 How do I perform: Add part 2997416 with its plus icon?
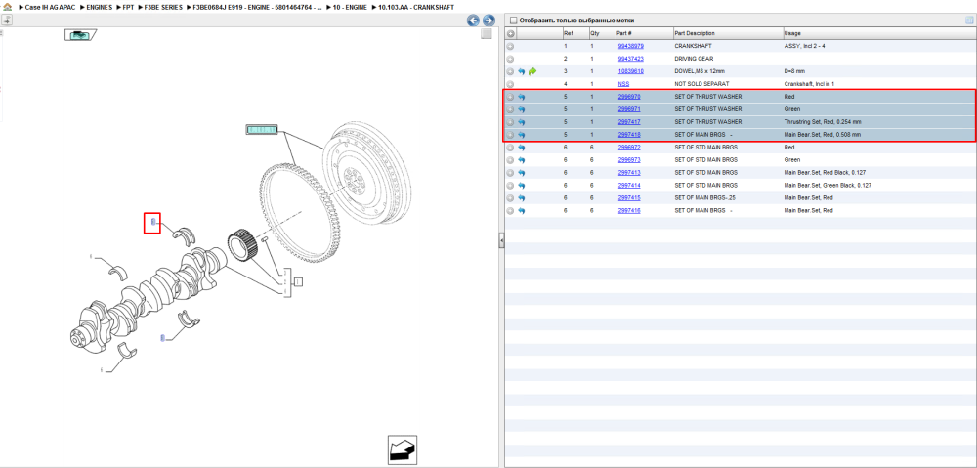[x=510, y=211]
